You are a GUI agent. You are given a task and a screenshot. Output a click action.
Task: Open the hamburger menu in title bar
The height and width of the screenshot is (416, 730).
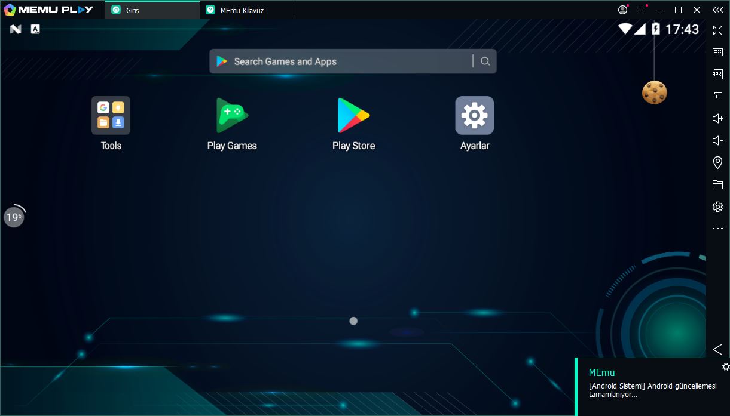(642, 10)
